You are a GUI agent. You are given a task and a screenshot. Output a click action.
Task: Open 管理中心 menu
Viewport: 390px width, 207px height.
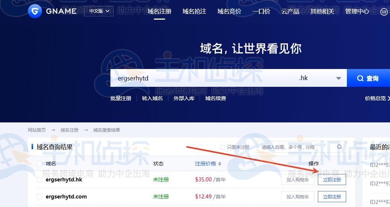click(357, 11)
